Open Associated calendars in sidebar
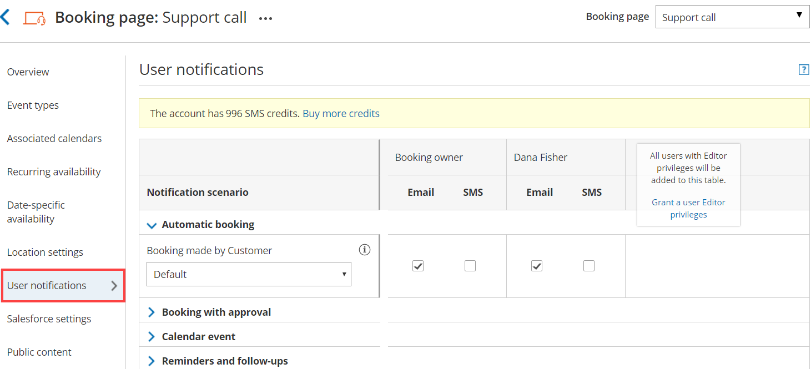 (x=54, y=139)
